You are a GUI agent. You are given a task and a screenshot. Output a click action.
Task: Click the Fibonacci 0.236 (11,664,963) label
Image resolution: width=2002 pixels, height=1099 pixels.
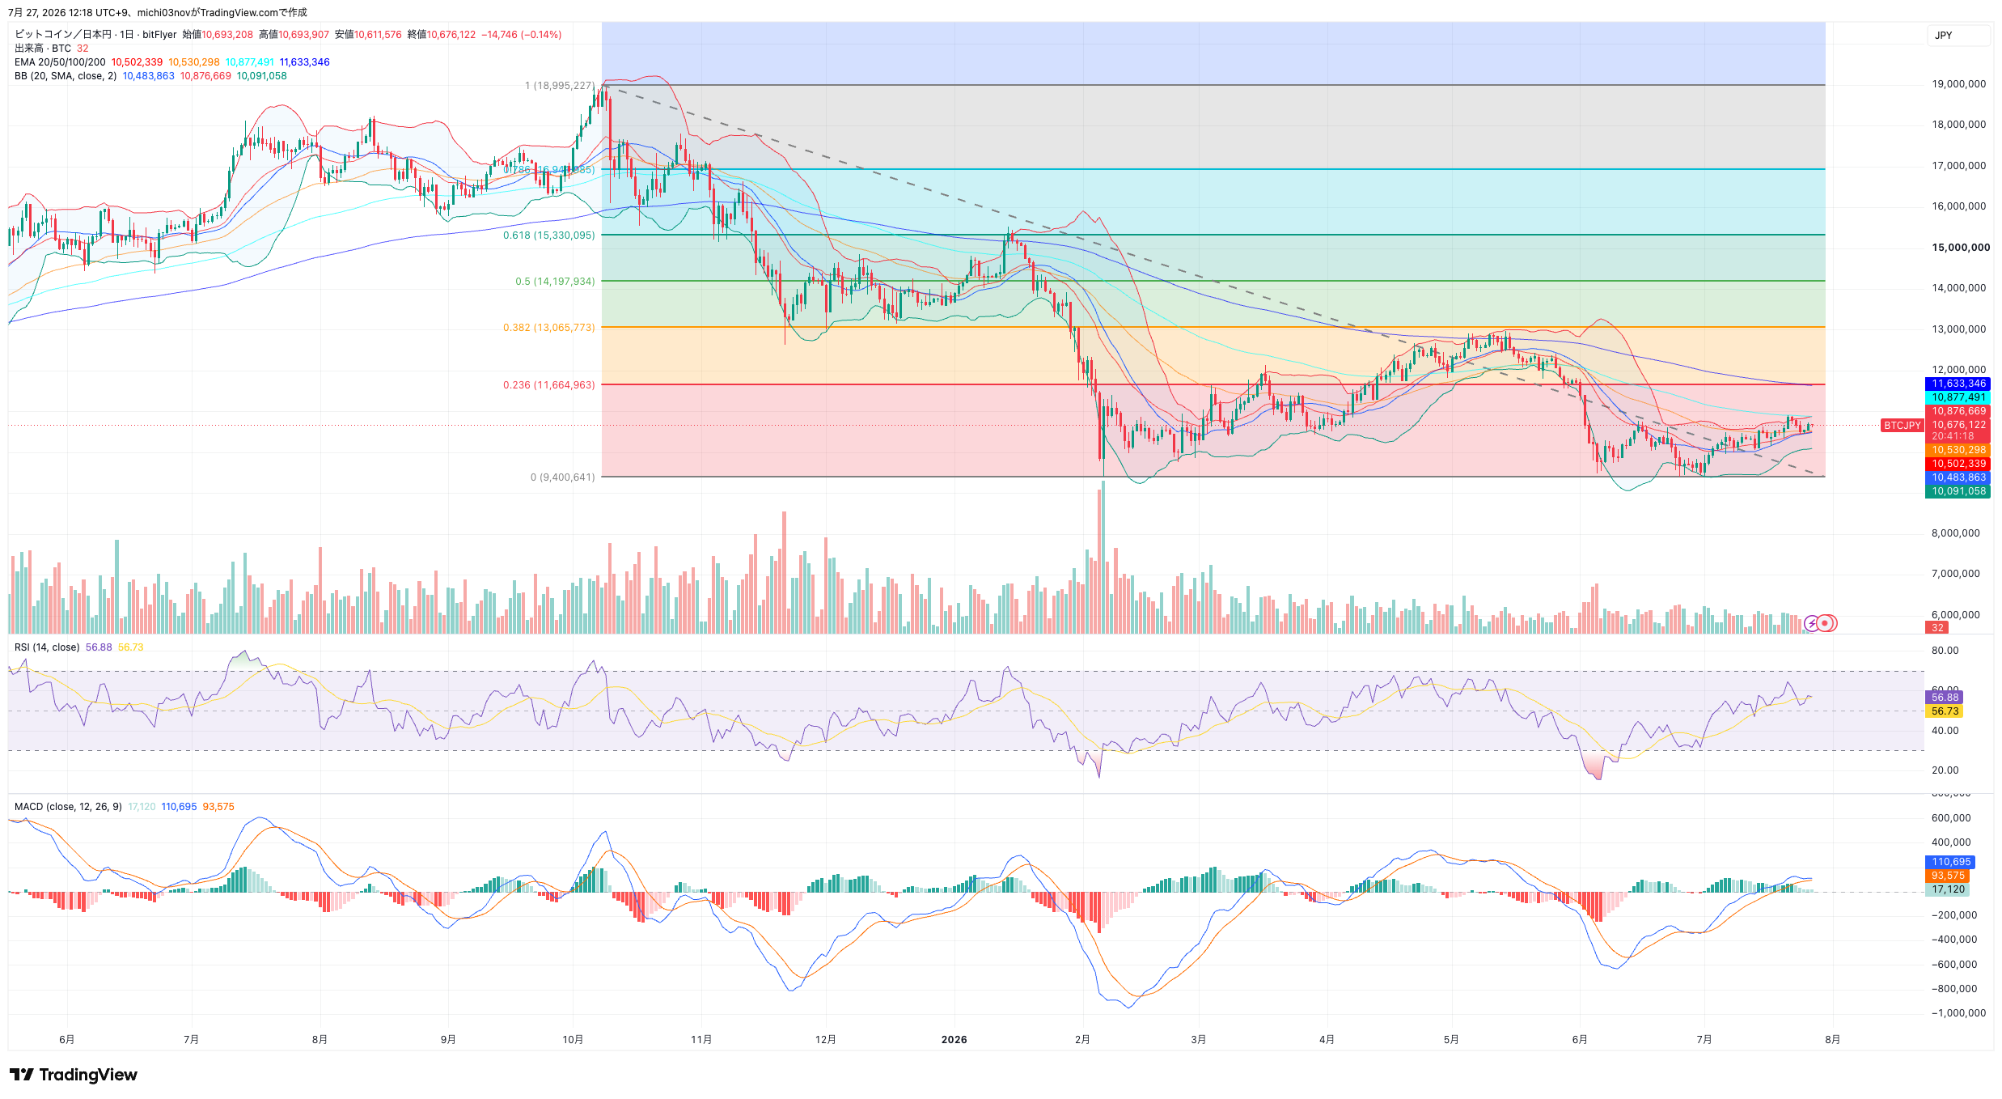point(548,385)
